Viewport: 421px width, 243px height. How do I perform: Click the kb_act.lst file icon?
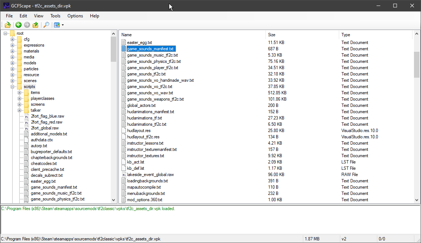coord(124,162)
